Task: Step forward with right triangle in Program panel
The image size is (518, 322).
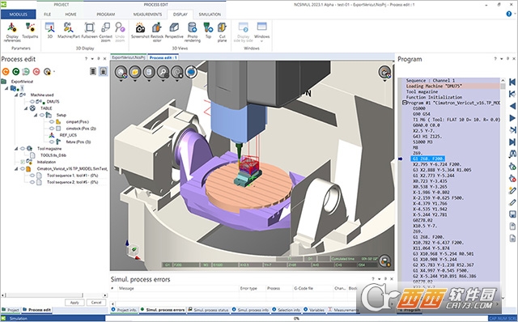Action: coord(512,118)
